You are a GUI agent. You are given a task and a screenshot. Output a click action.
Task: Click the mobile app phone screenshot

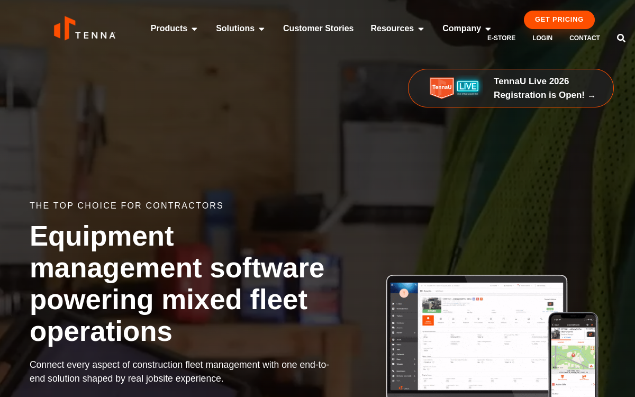pos(573,355)
